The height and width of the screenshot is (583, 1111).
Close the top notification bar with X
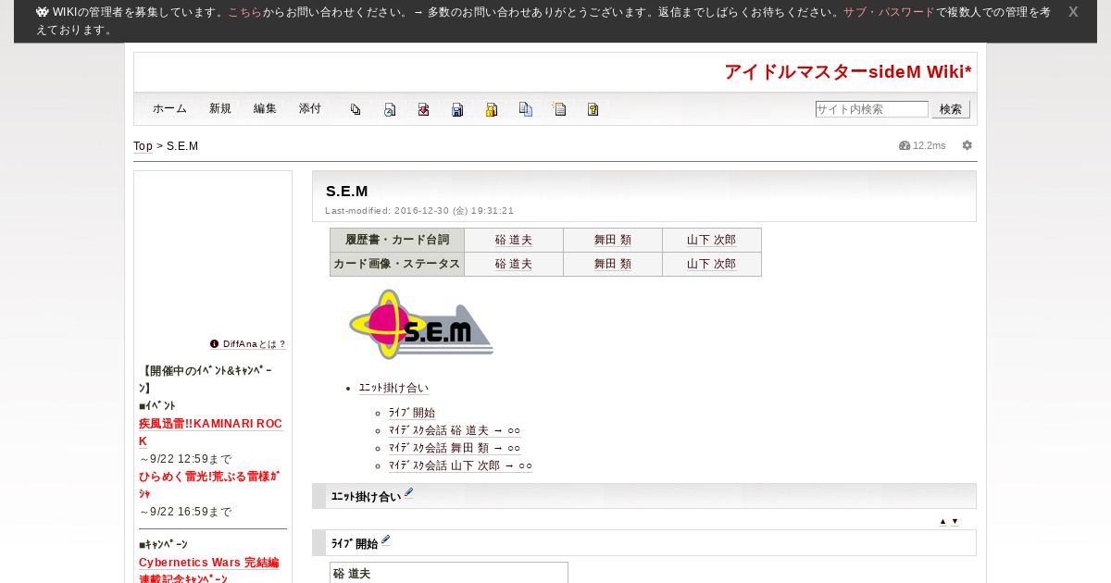point(1073,12)
